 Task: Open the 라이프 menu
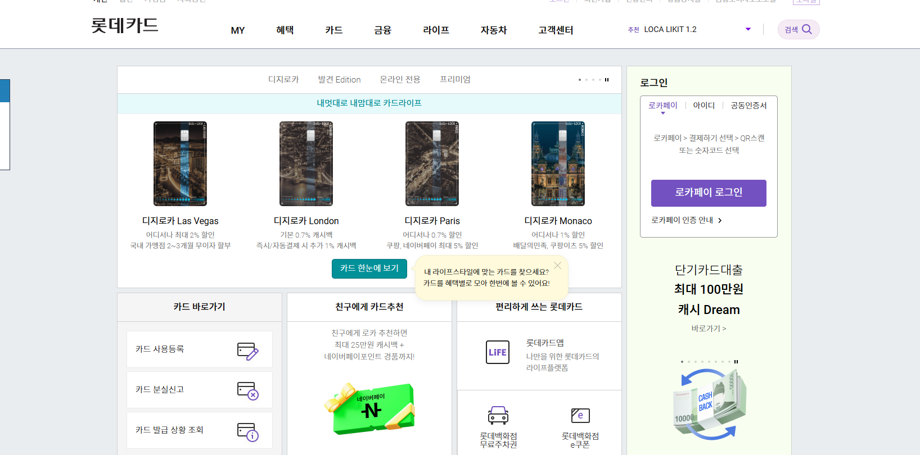(x=436, y=30)
